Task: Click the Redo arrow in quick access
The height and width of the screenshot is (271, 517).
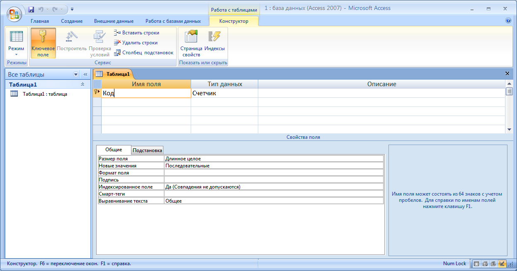Action: [55, 9]
